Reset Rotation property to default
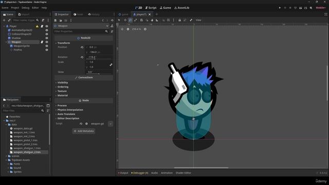329x185 pixels. (x=82, y=57)
